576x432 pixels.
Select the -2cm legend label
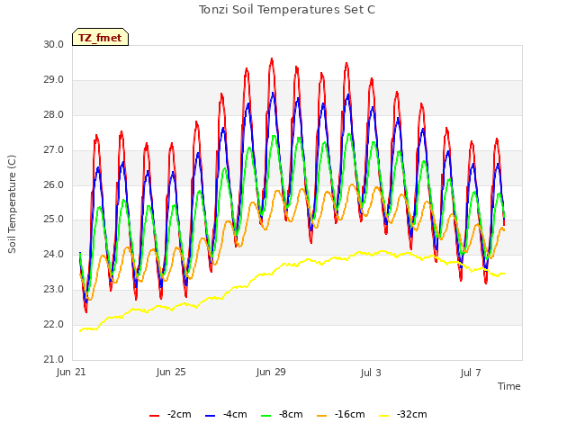click(x=179, y=415)
